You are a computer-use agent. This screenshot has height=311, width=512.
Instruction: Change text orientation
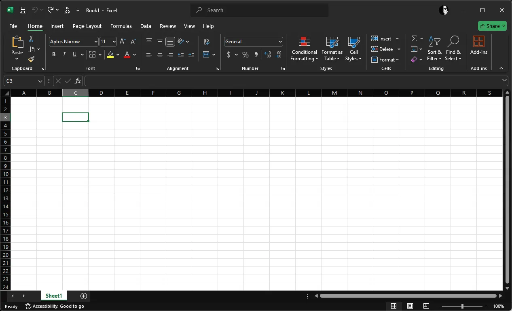pyautogui.click(x=181, y=41)
